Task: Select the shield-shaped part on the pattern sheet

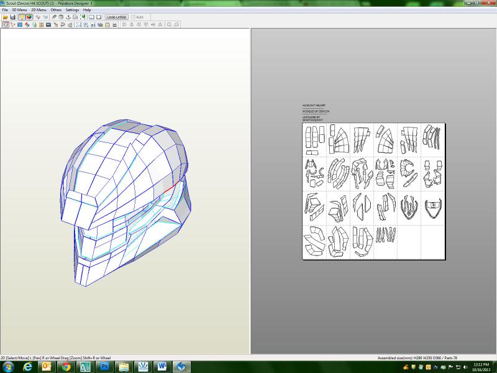Action: pos(432,208)
